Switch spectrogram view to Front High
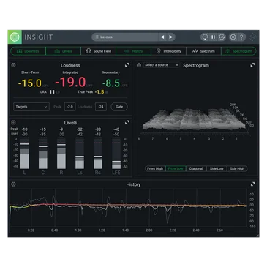The width and height of the screenshot is (267, 267). tap(155, 168)
